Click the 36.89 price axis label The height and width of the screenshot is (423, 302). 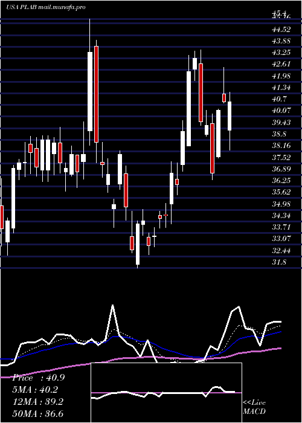[x=281, y=169]
